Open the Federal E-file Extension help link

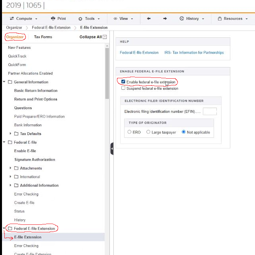tap(139, 52)
